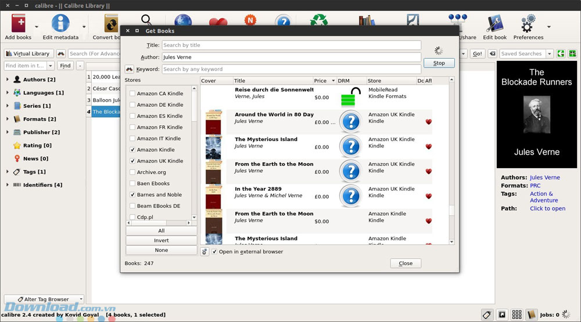Expand the Formats [2] tree node
581x322 pixels.
coord(8,119)
